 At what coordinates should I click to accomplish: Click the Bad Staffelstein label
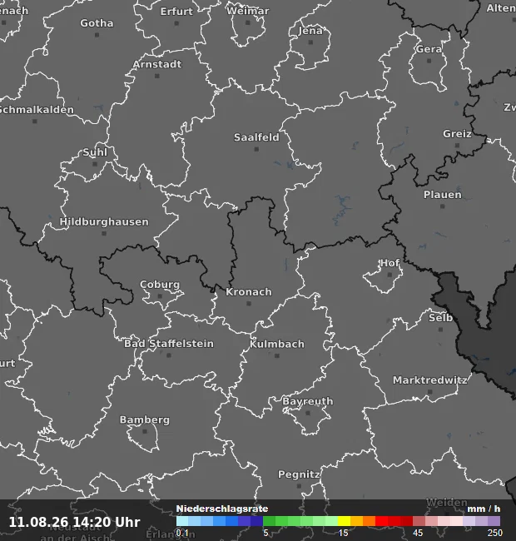[169, 344]
